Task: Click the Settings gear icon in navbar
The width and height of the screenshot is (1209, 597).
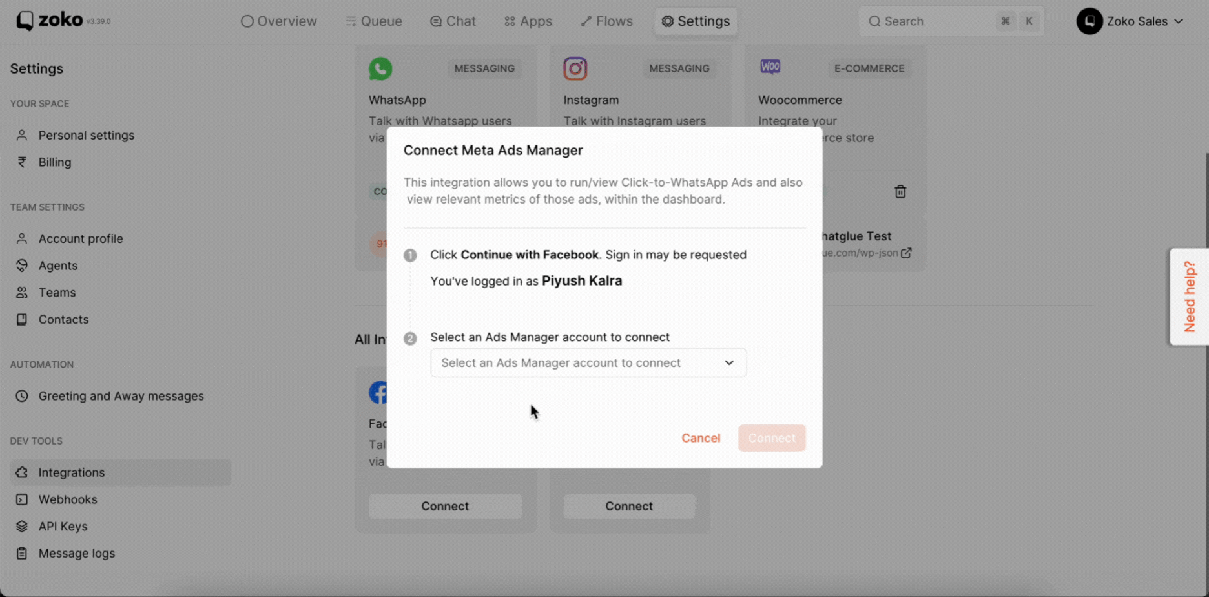Action: [x=668, y=21]
